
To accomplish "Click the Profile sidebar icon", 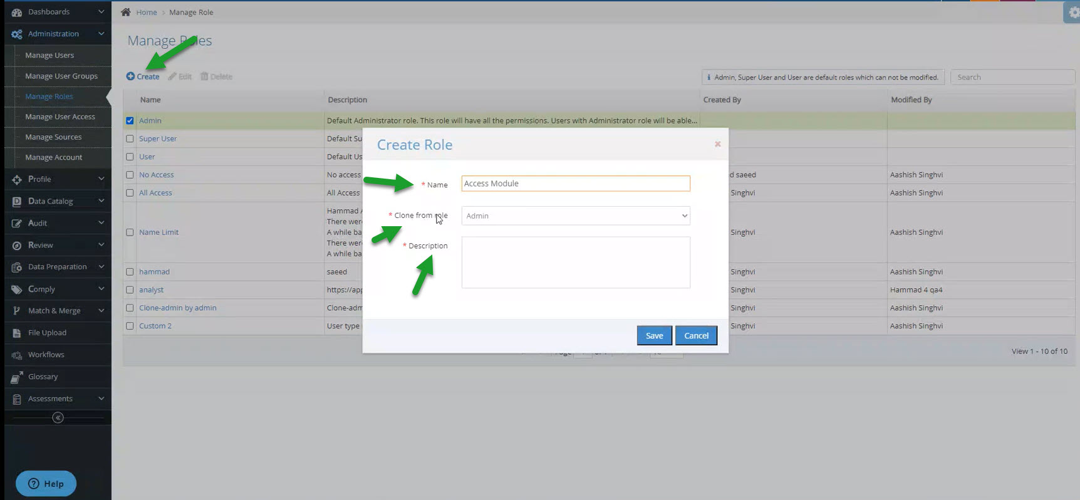I will pyautogui.click(x=16, y=179).
